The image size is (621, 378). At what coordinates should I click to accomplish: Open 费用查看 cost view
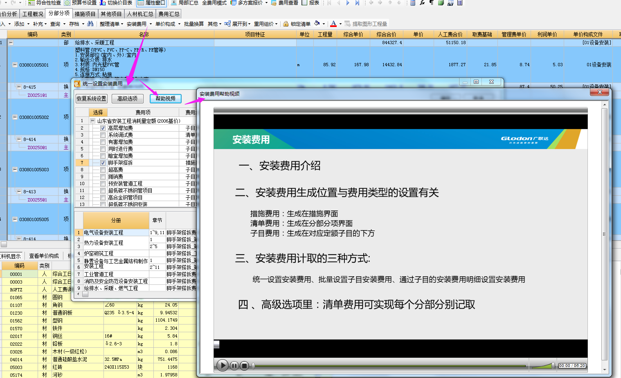pyautogui.click(x=285, y=2)
